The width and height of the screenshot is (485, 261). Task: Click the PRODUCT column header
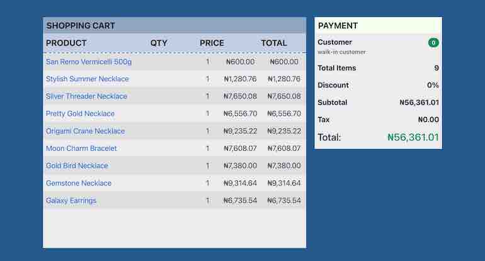pyautogui.click(x=66, y=43)
